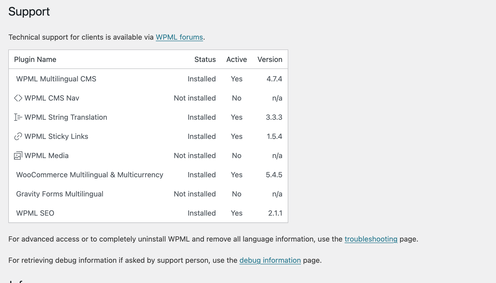The height and width of the screenshot is (283, 496).
Task: Click version 3.3.3 of String Translation
Action: (x=274, y=117)
